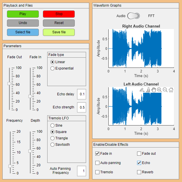Click the Auto Panning Frequency field
This screenshot has height=182, width=182.
pos(82,171)
